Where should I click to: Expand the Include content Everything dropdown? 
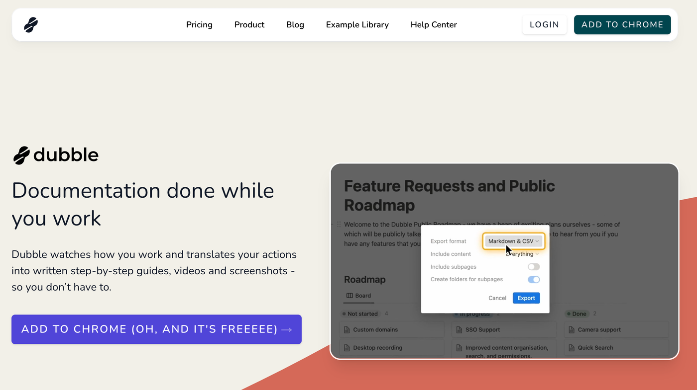pos(522,254)
